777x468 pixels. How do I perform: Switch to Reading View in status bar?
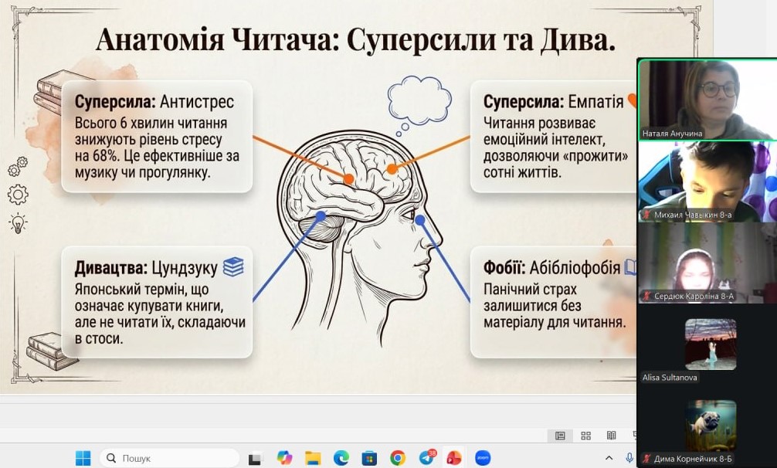[x=611, y=436]
